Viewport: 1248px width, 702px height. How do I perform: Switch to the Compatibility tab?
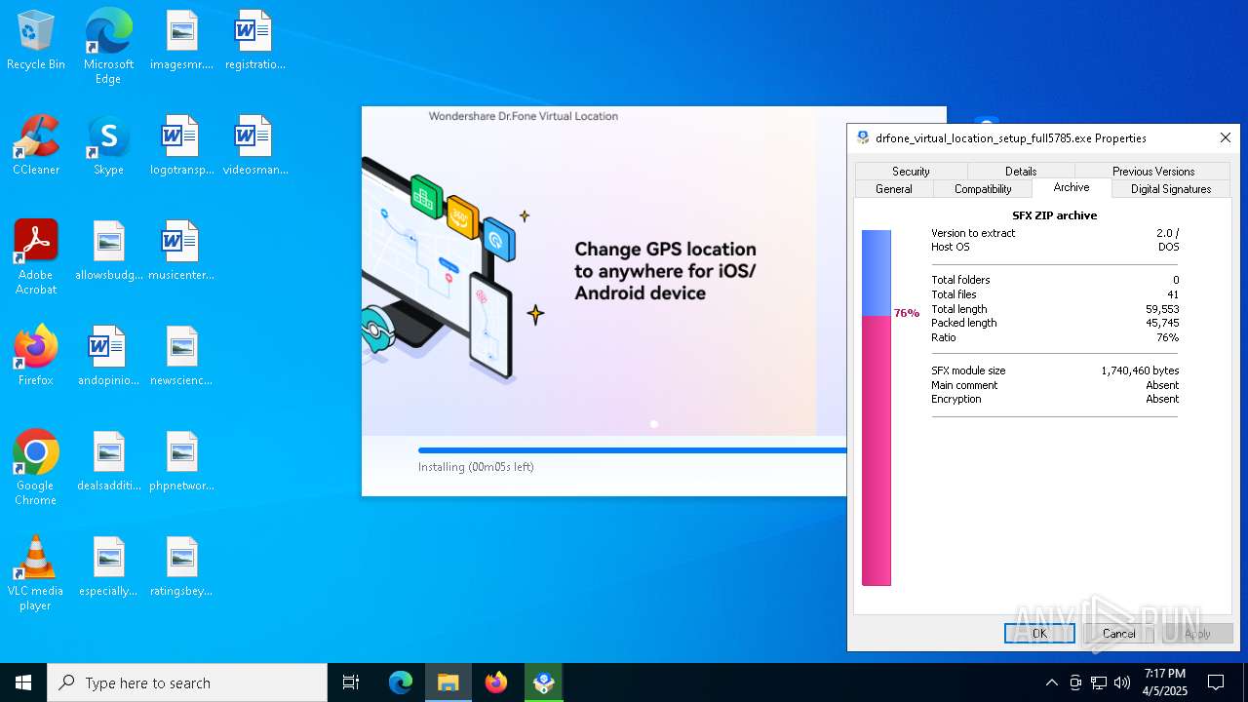pyautogui.click(x=983, y=188)
